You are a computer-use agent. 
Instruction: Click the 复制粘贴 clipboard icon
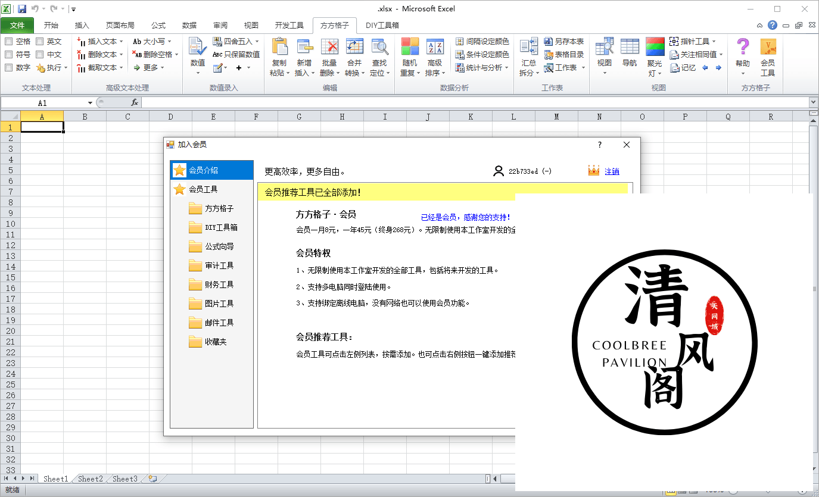(279, 47)
